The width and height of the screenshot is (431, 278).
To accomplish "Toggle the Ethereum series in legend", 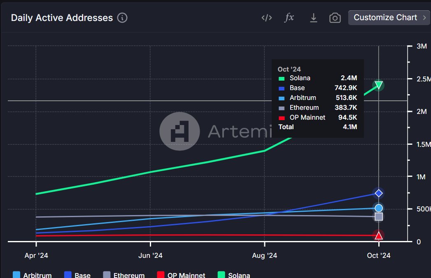I will coord(123,275).
